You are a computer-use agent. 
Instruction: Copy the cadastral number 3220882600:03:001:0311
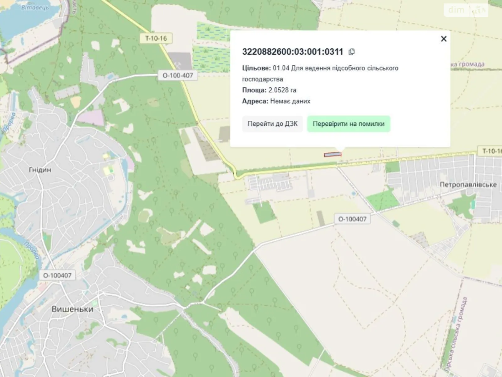352,52
